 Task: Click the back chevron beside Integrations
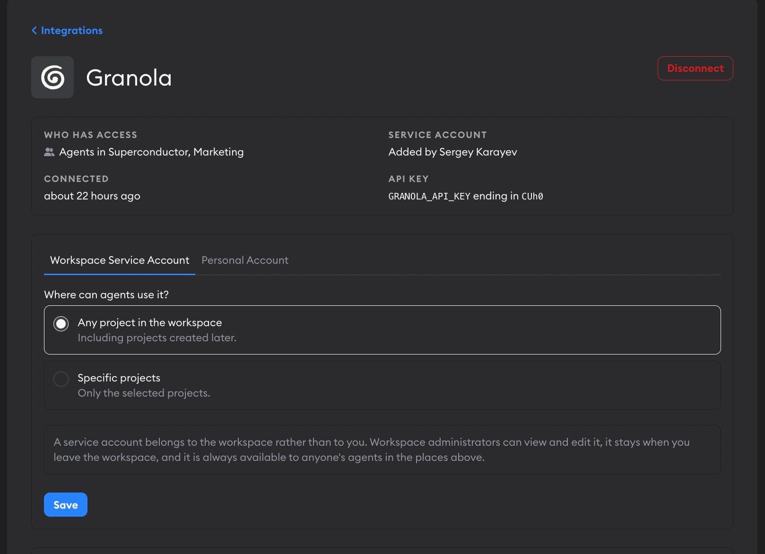[x=34, y=30]
